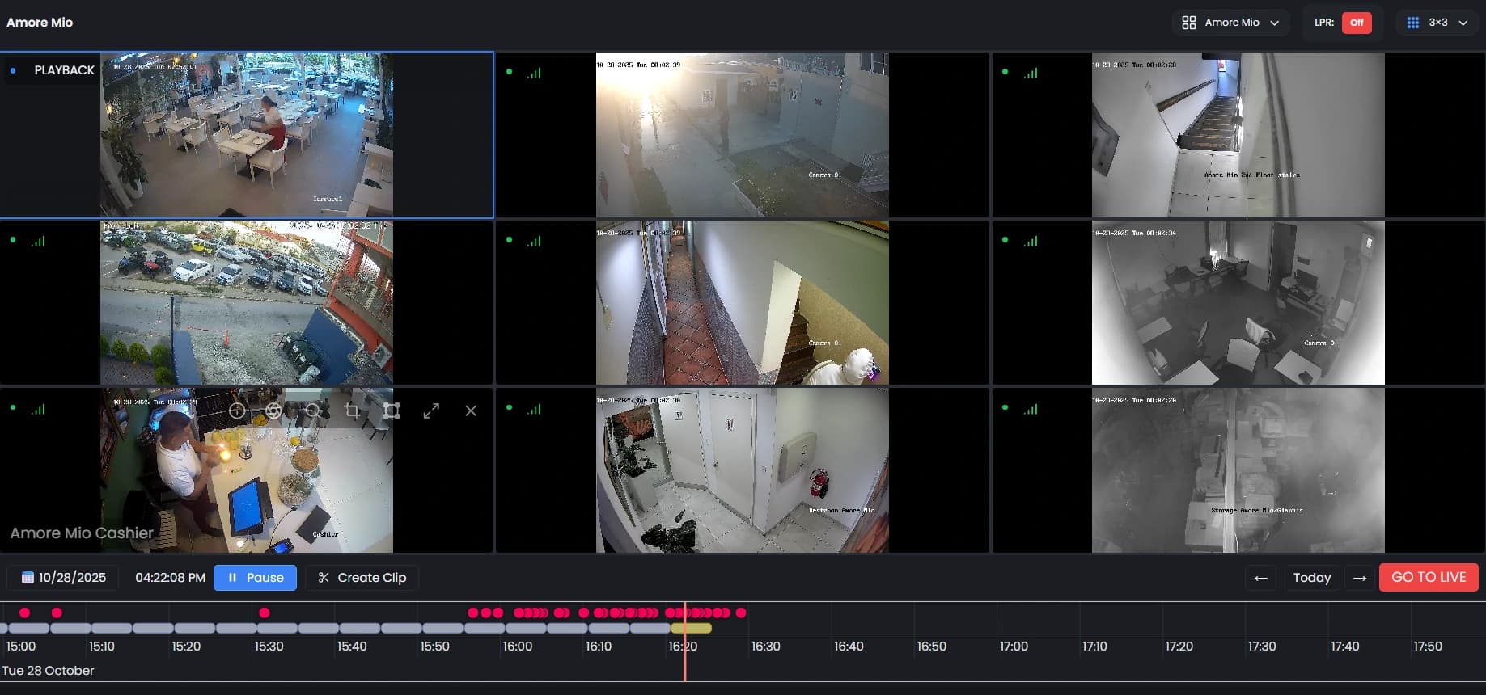The width and height of the screenshot is (1486, 695).
Task: Open info icon on the Cashier camera tile
Action: pos(237,411)
